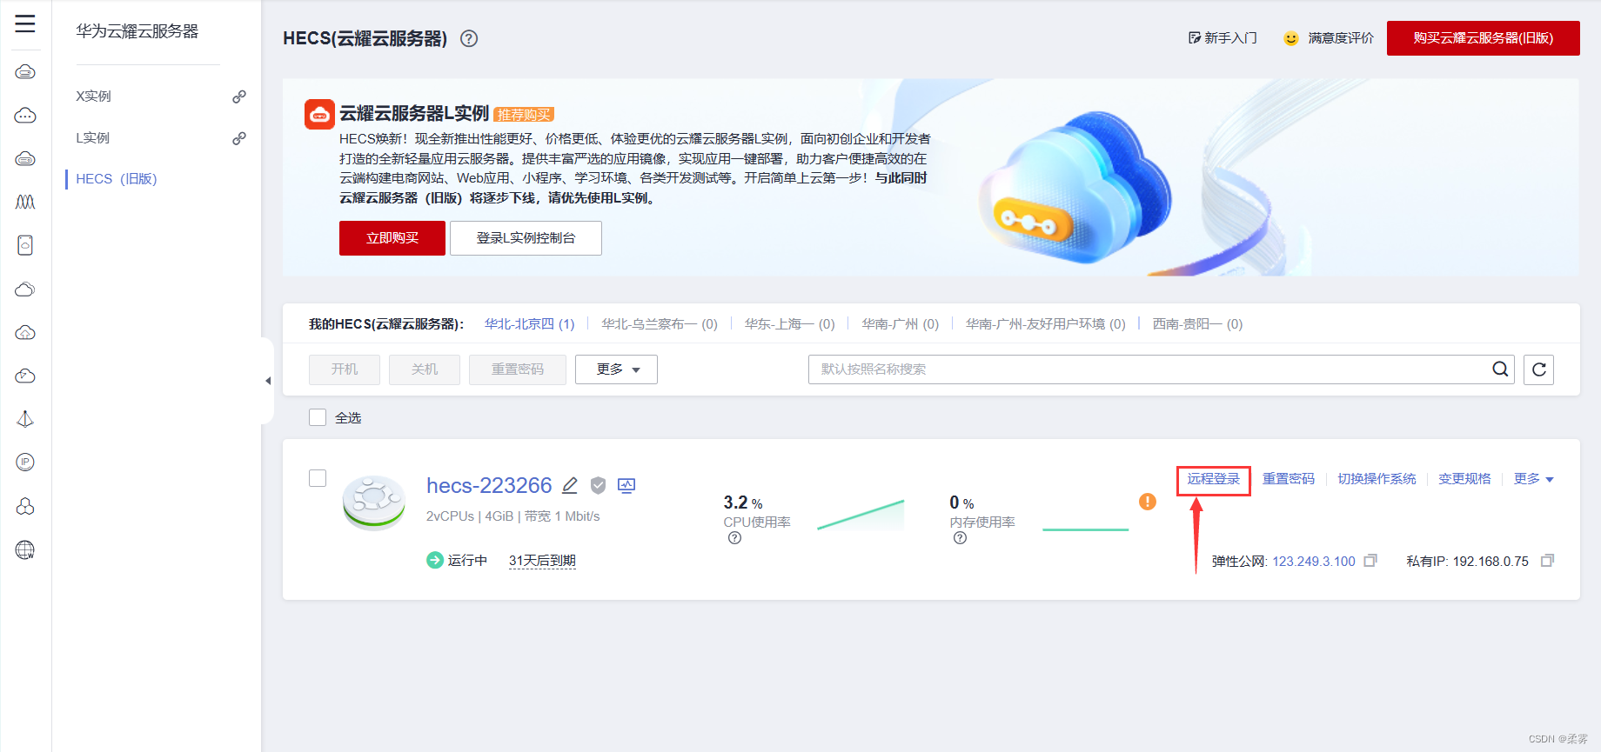
Task: Edit the hecs-223266 name with pencil icon
Action: tap(570, 485)
